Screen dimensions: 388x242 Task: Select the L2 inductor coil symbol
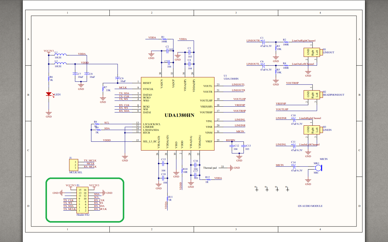pyautogui.click(x=60, y=64)
